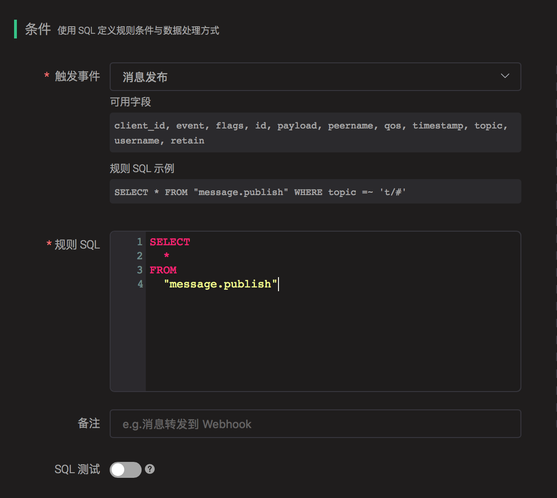Click the help question mark beside SQL 测试

[x=150, y=469]
